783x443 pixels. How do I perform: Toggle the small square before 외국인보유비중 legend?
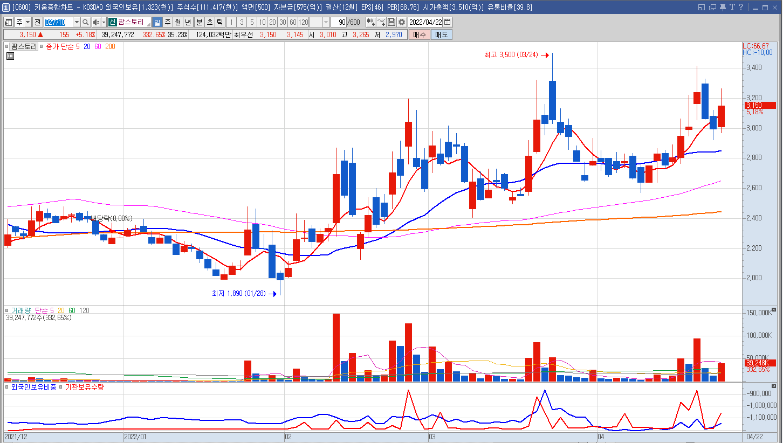(7, 387)
